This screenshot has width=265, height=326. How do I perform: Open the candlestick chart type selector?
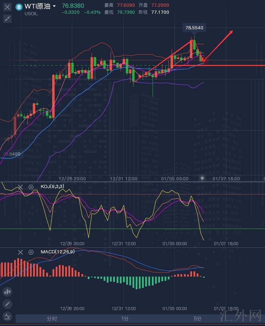[x=7, y=291]
